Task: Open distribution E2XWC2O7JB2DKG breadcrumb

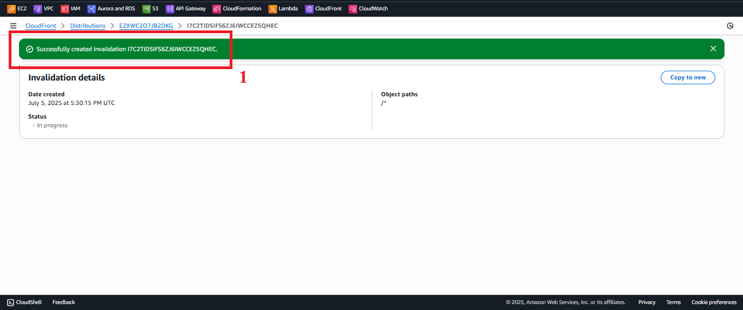Action: tap(146, 26)
